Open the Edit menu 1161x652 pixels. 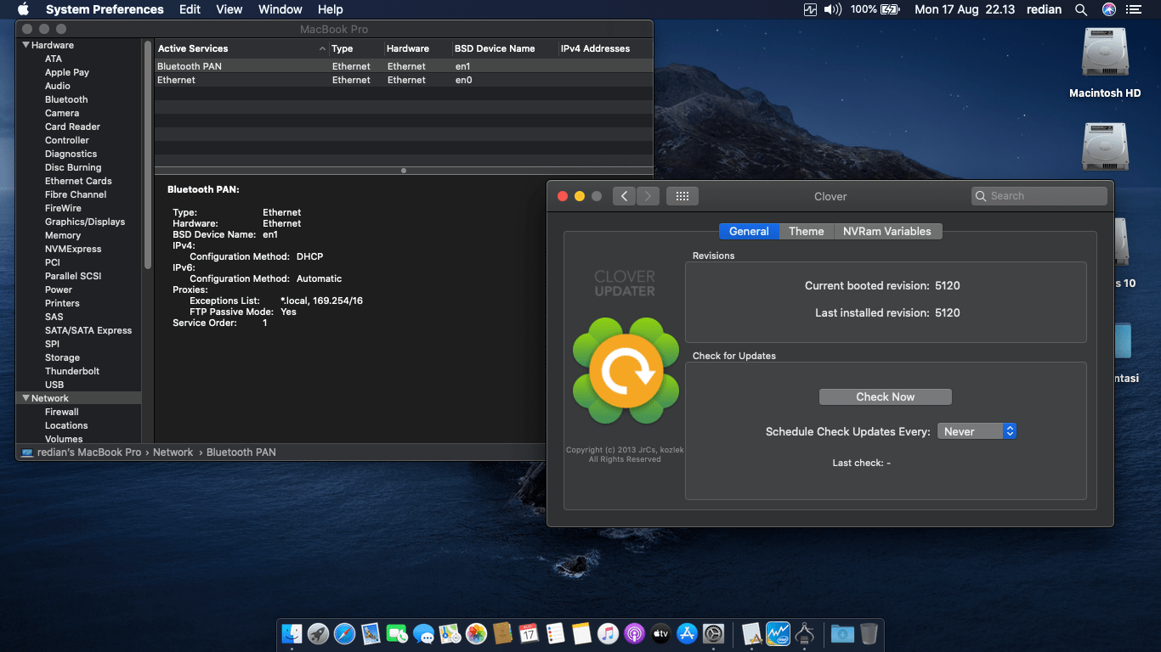[x=190, y=9]
